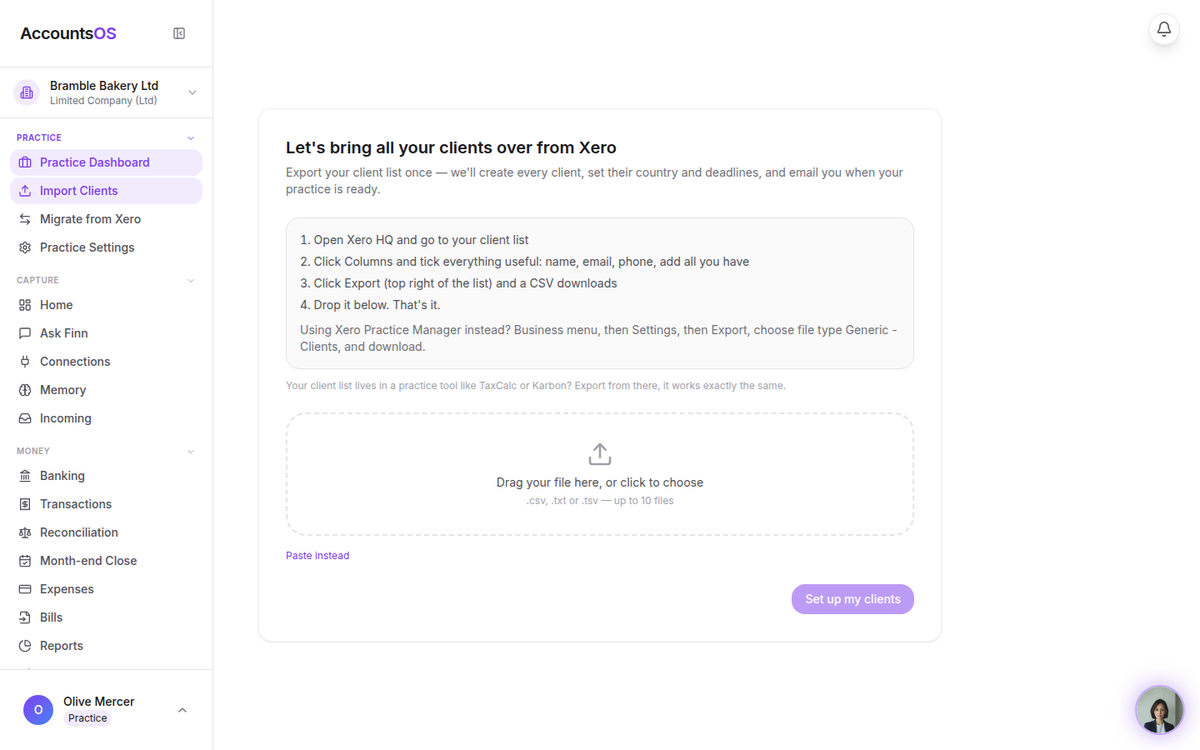Click the Paste instead link
The width and height of the screenshot is (1200, 750).
tap(317, 556)
